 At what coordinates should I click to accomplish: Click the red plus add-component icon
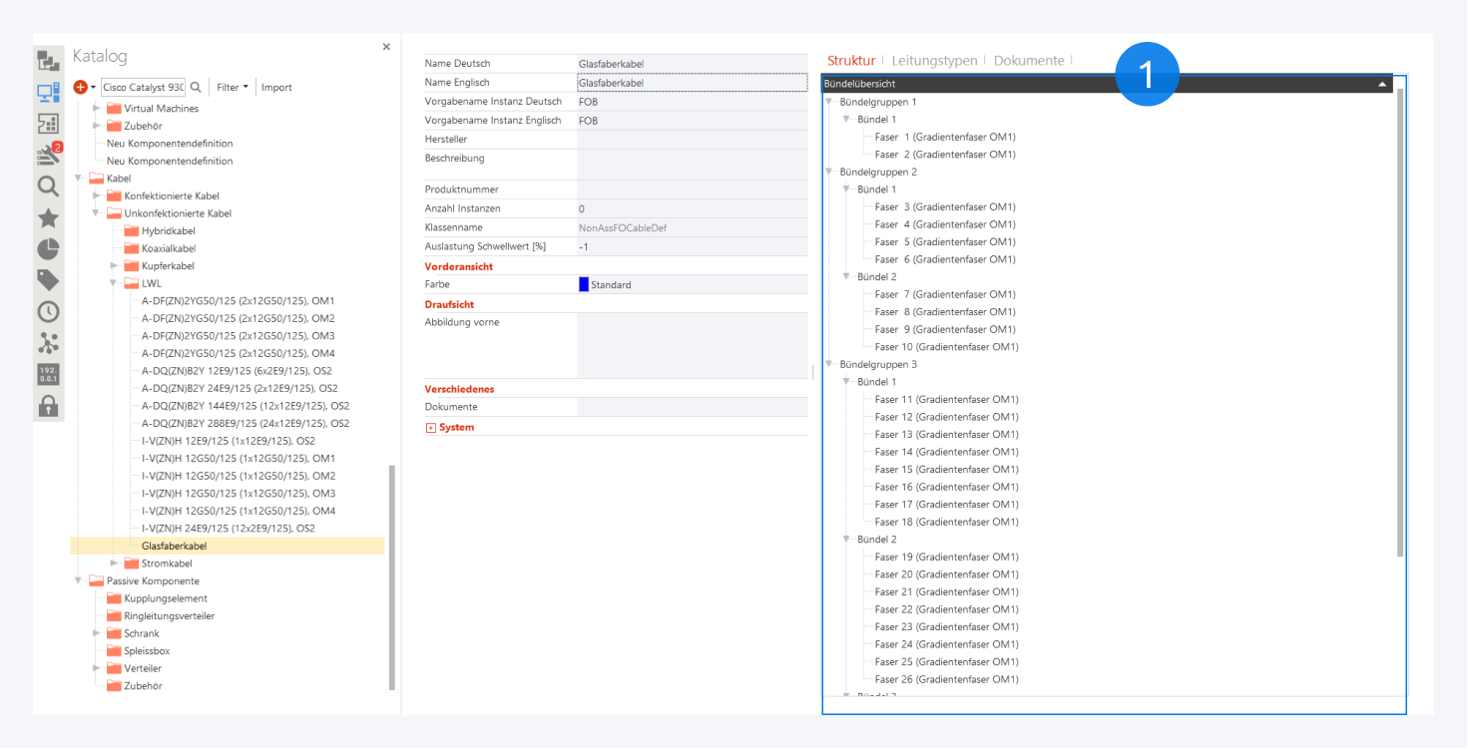[81, 88]
